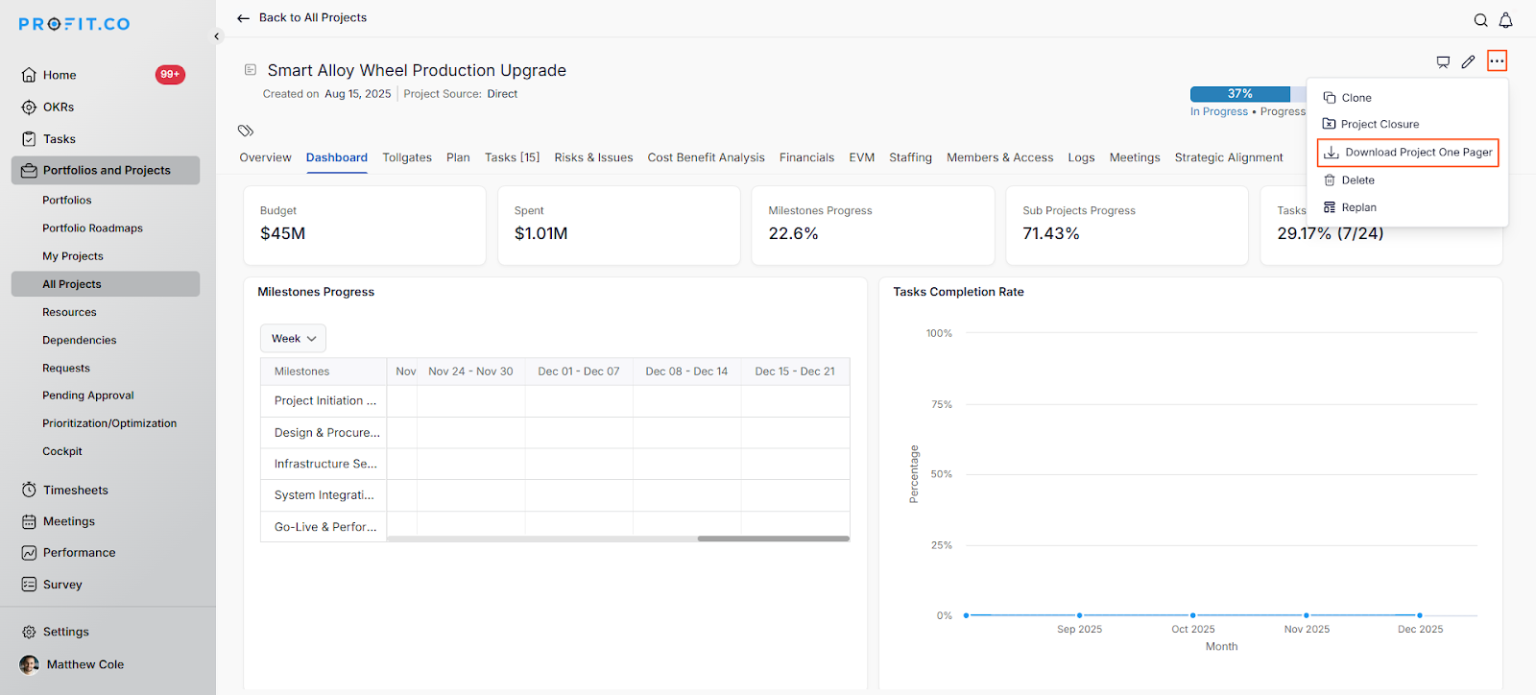The height and width of the screenshot is (695, 1536).
Task: Click the pencil edit project icon
Action: tap(1468, 61)
